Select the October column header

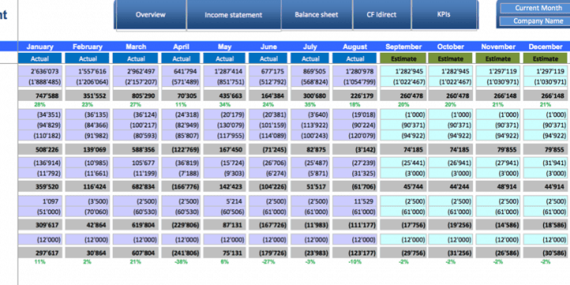pyautogui.click(x=451, y=47)
